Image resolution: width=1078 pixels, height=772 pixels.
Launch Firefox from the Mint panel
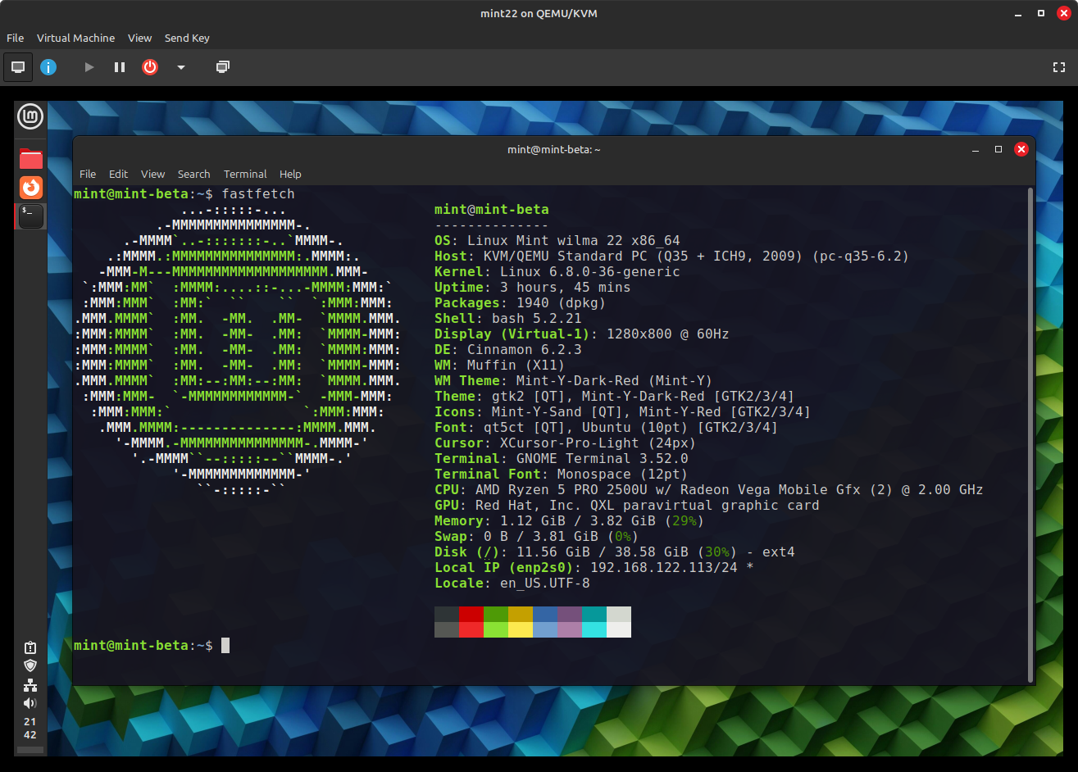[31, 188]
